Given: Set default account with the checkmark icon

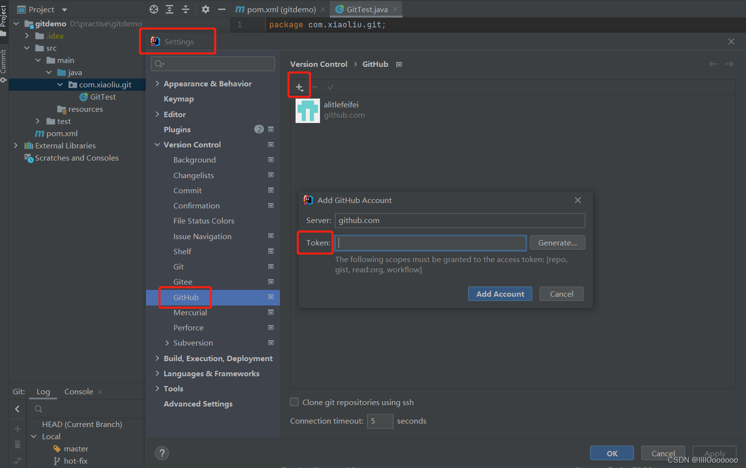Looking at the screenshot, I should pos(330,87).
